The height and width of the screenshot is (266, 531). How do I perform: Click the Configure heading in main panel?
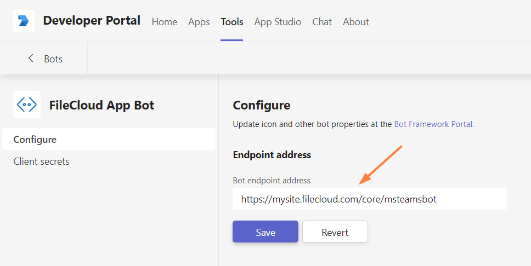coord(261,105)
